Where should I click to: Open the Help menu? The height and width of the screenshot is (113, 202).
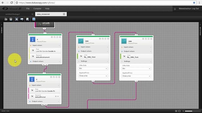47,8
